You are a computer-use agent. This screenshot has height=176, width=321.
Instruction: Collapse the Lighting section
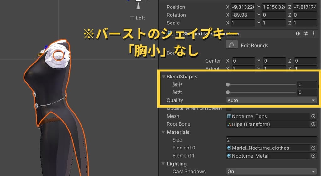(163, 164)
